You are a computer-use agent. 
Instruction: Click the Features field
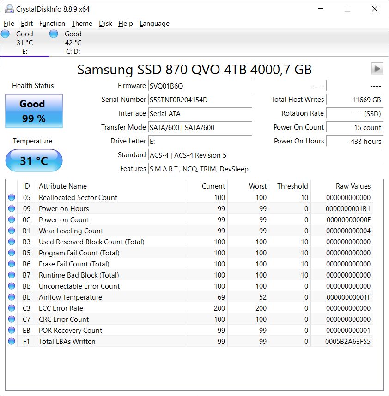[266, 169]
